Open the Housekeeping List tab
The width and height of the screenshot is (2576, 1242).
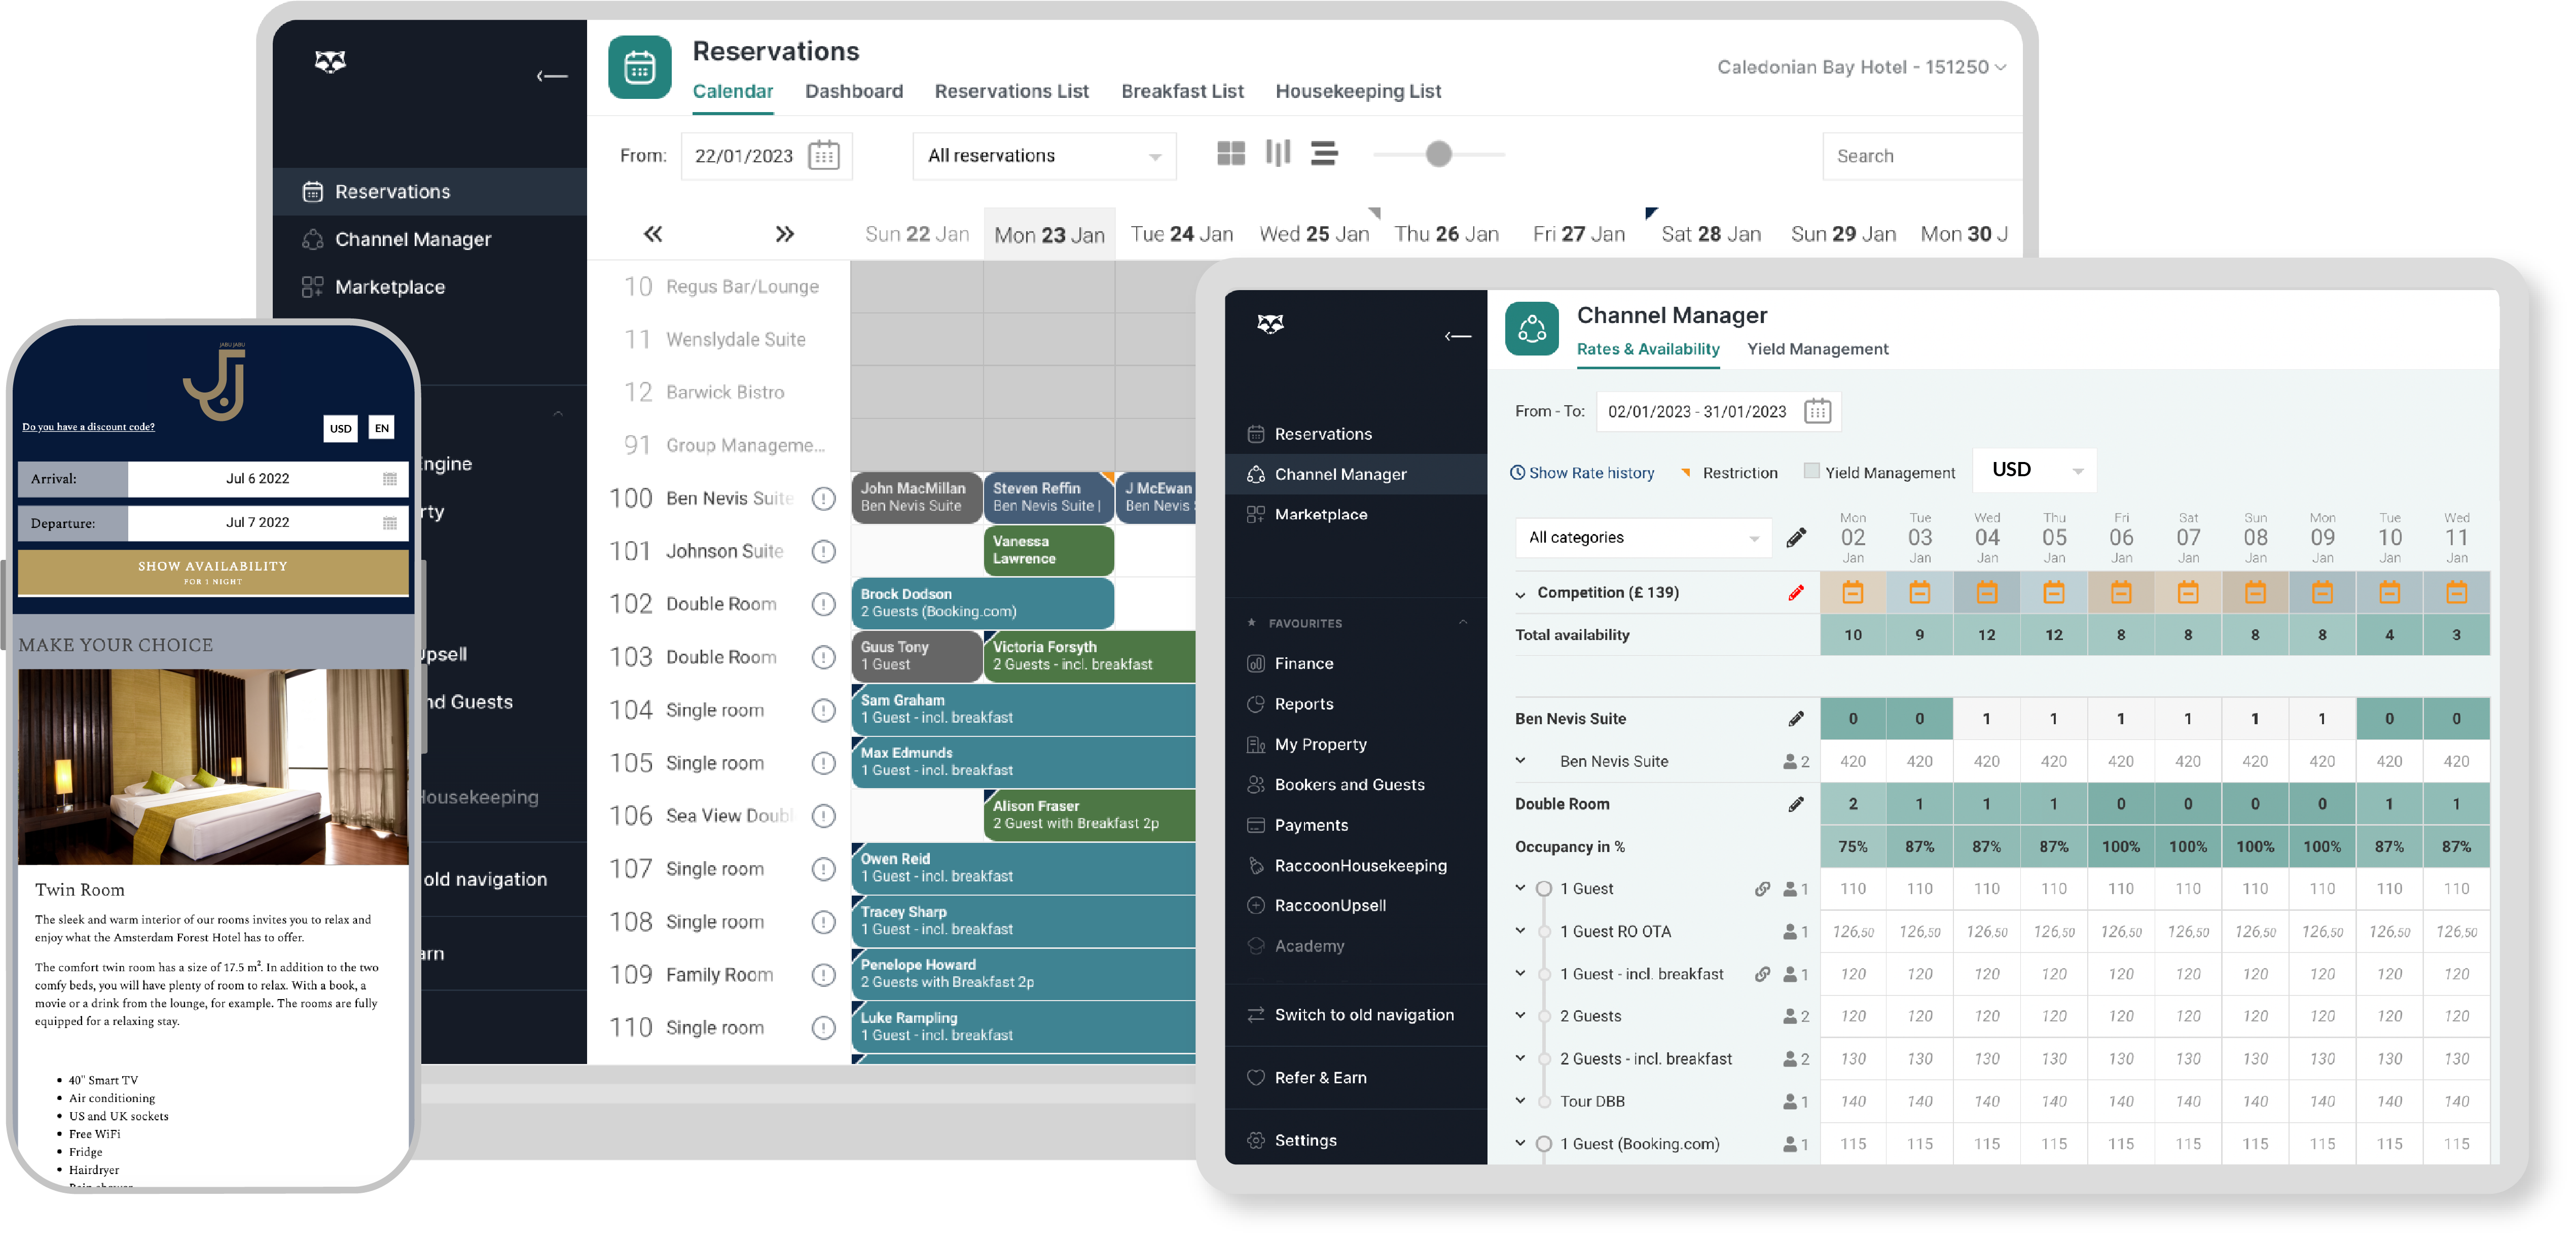pyautogui.click(x=1358, y=91)
